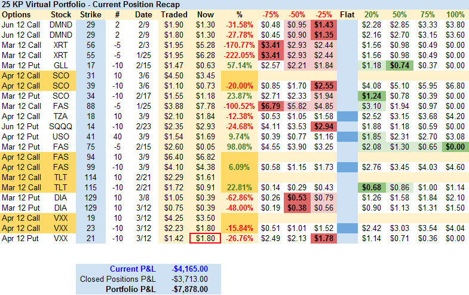Click the portfolio title "Current Position Recap"
Viewport: 469px width, 295px height.
(x=134, y=5)
